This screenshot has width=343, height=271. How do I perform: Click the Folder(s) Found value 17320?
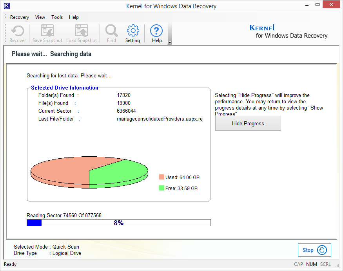point(123,95)
